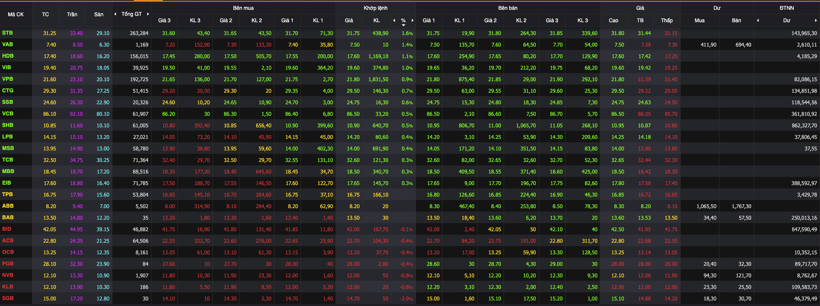Click the left arrow in the ĐTNN Dư header
This screenshot has height=306, width=820.
click(x=758, y=21)
